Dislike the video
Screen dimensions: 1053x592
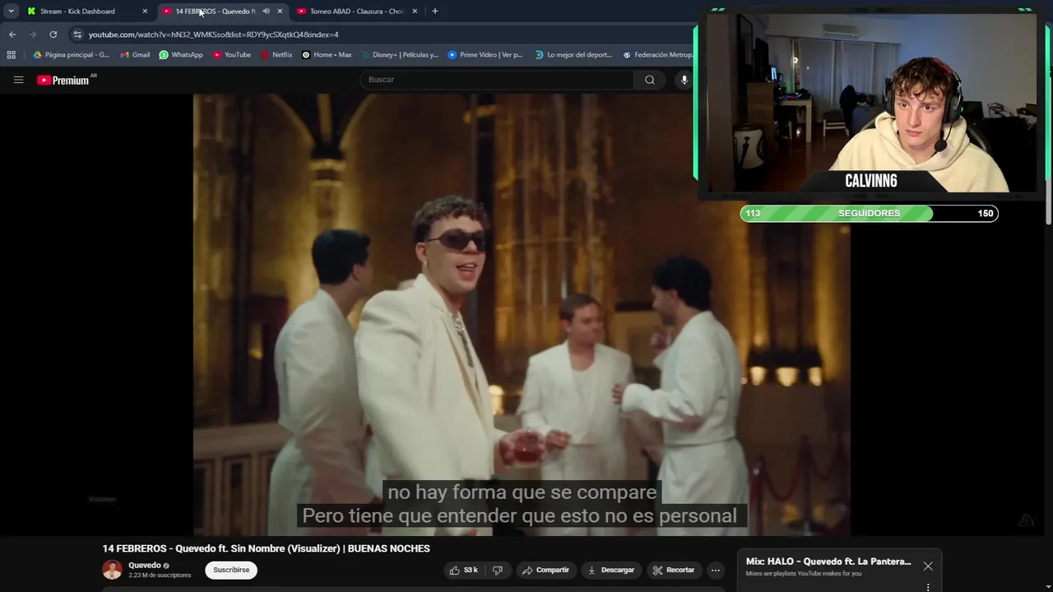498,570
